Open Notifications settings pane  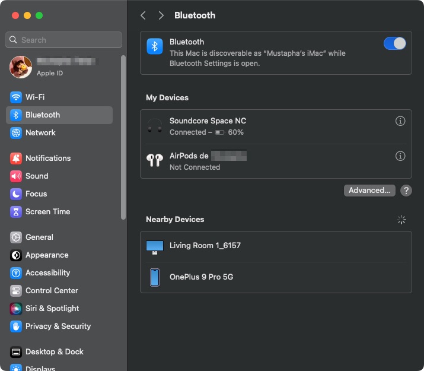pyautogui.click(x=59, y=158)
